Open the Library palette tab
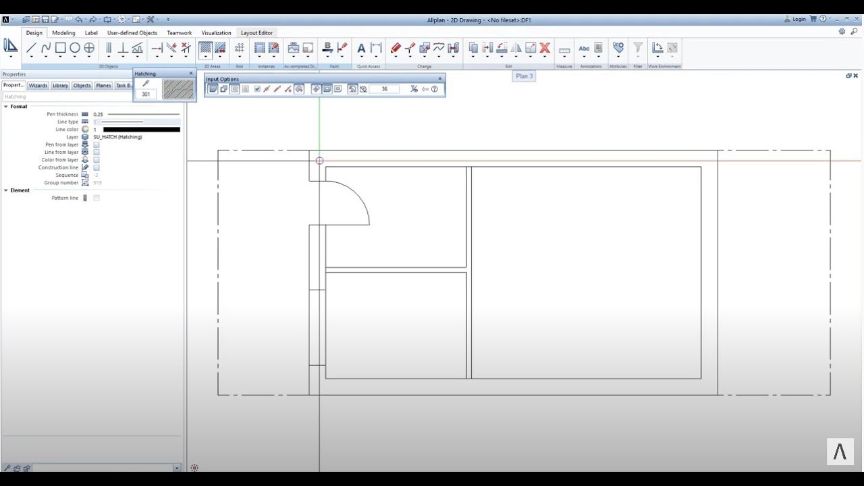The height and width of the screenshot is (486, 864). tap(60, 86)
